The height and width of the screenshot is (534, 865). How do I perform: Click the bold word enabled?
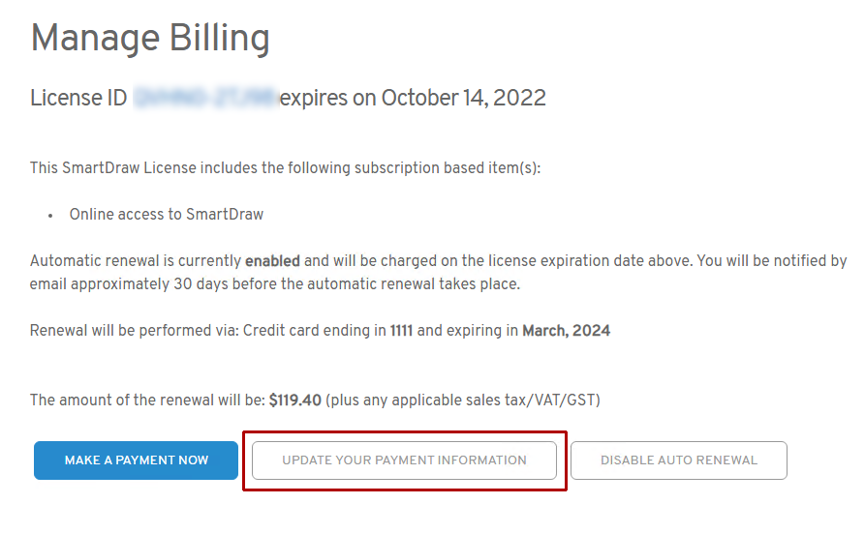[272, 261]
